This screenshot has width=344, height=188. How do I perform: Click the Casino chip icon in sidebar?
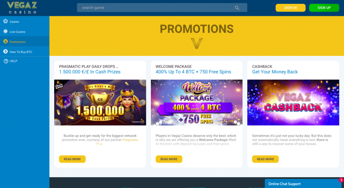click(x=6, y=21)
